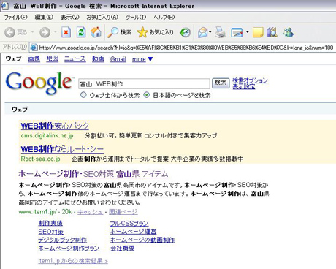Click the Google search text field

click(144, 84)
